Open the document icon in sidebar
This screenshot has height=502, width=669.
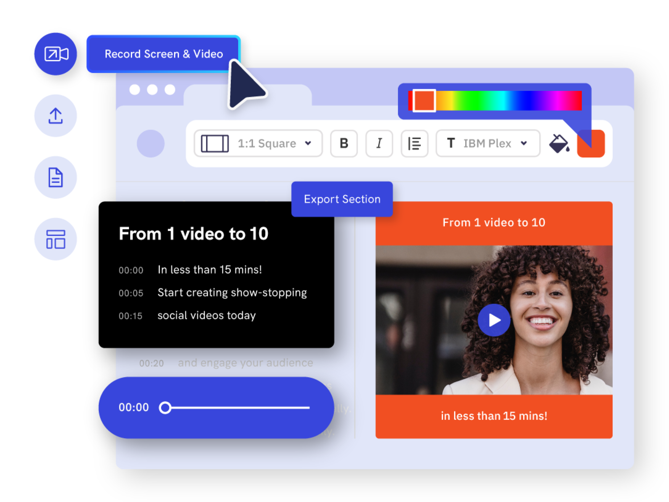tap(56, 177)
